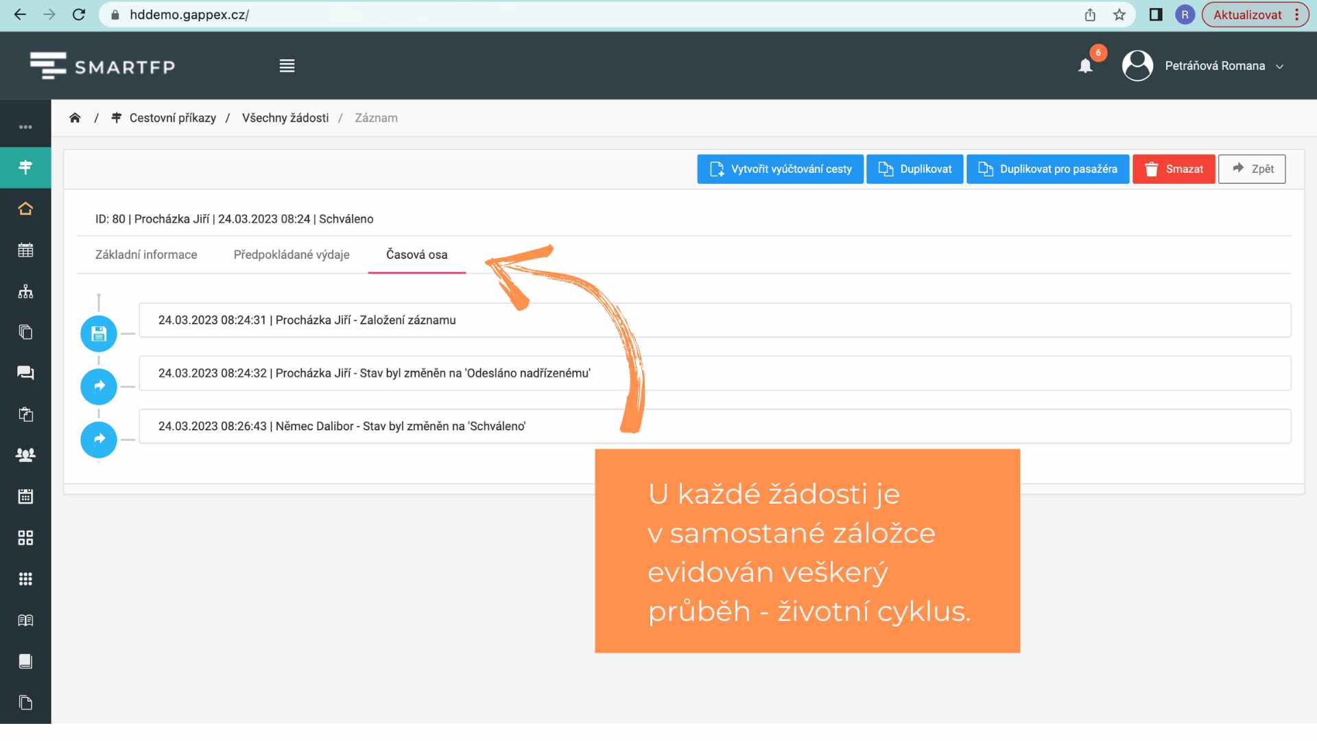Open the open book sidebar icon
This screenshot has height=741, width=1317.
tap(25, 620)
